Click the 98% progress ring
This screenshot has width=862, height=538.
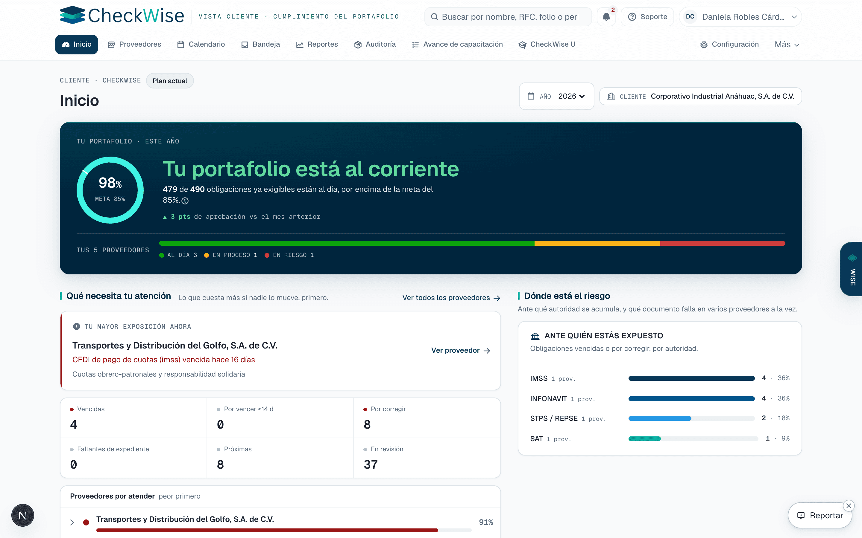point(110,190)
